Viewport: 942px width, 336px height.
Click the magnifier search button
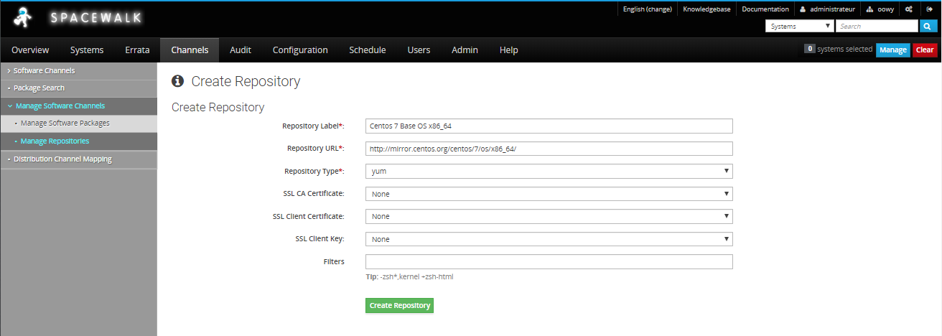tap(928, 26)
